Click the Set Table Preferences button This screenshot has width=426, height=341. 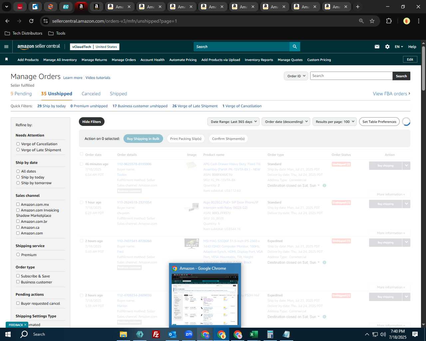[379, 122]
